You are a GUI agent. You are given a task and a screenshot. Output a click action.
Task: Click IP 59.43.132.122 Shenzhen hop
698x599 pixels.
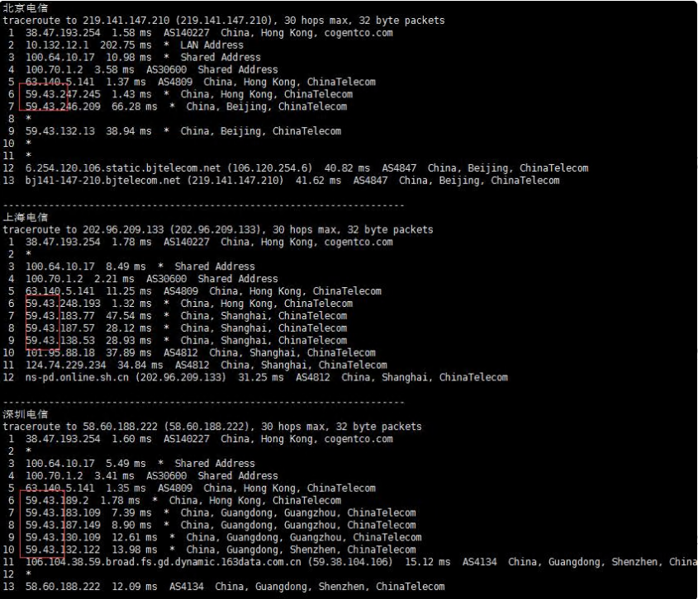(63, 549)
